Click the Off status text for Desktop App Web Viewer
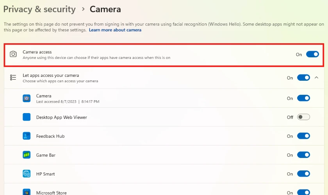Screen dimensions: 328x195 [x=290, y=117]
